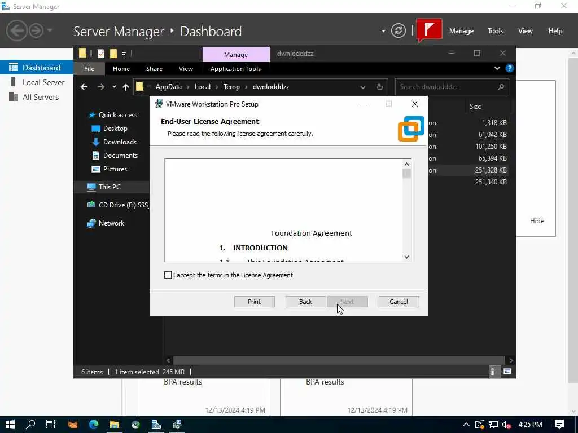Select Dashboard in the Server Manager sidebar

pyautogui.click(x=36, y=68)
